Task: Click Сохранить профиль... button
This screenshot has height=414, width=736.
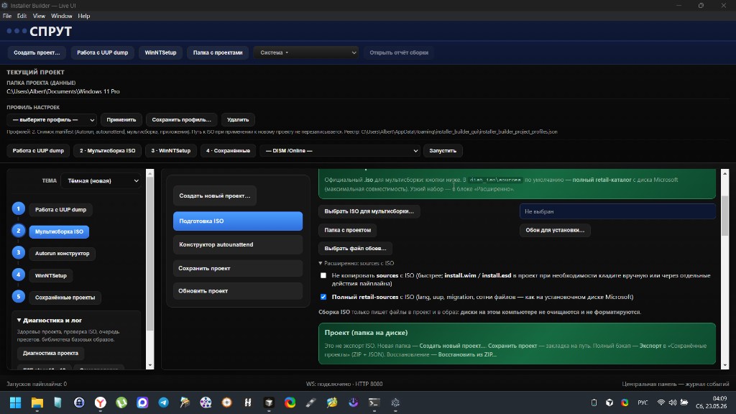Action: point(182,120)
